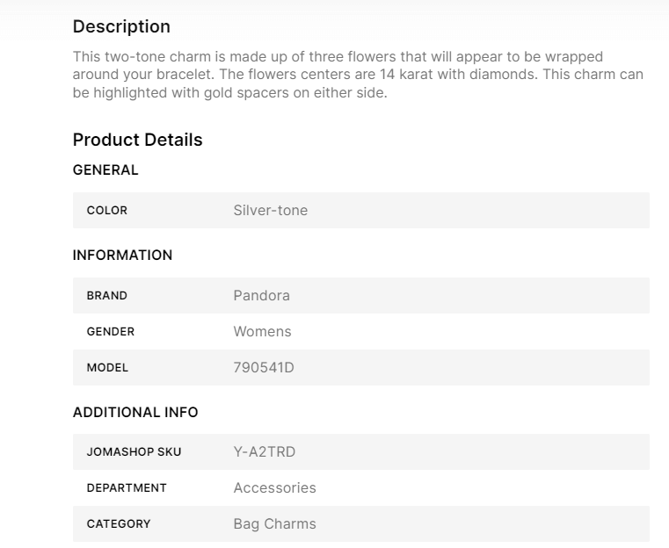
Task: Open the Accessories department value
Action: (274, 488)
